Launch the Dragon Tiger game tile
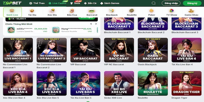204x102 pixels. [186, 83]
